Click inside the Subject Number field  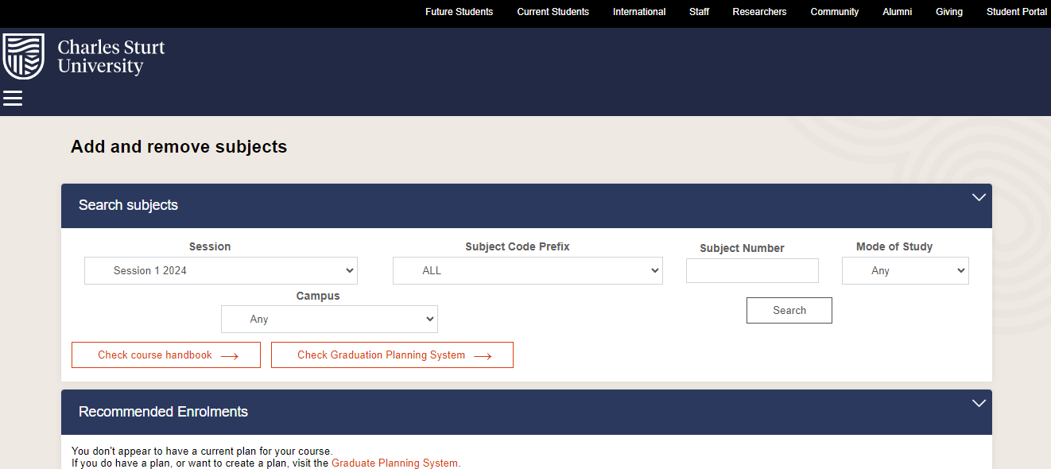click(751, 270)
